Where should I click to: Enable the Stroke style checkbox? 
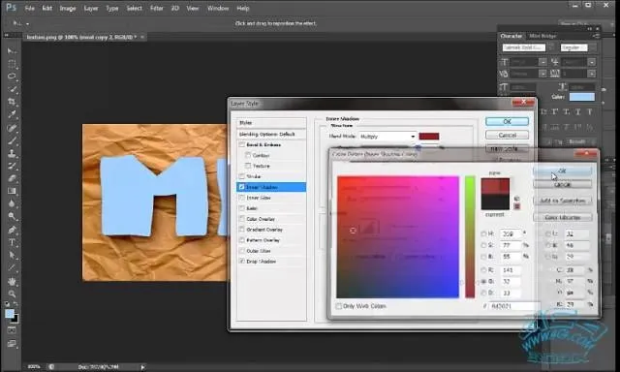[x=242, y=176]
